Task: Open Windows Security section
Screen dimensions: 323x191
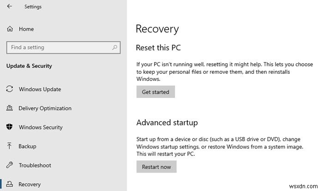Action: coord(41,127)
